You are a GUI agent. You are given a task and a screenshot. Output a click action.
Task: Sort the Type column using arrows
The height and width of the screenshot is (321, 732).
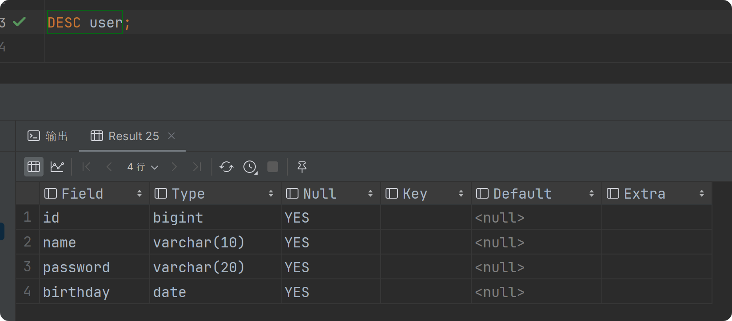point(271,194)
